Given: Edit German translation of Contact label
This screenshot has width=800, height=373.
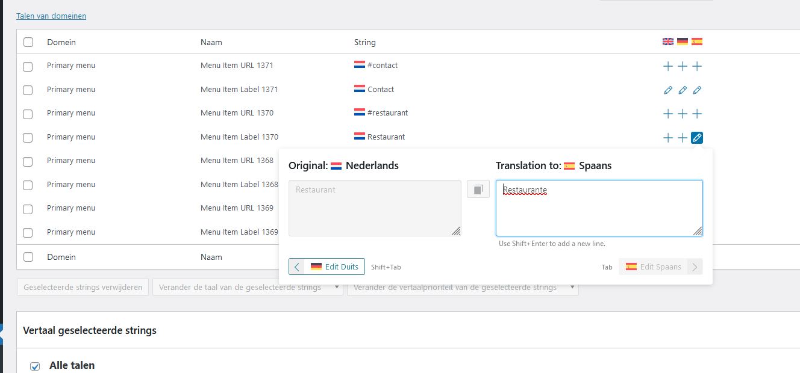Looking at the screenshot, I should point(683,90).
